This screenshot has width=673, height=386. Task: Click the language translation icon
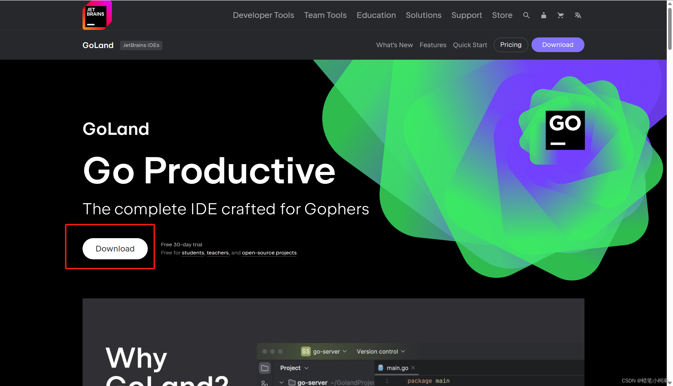[x=578, y=15]
